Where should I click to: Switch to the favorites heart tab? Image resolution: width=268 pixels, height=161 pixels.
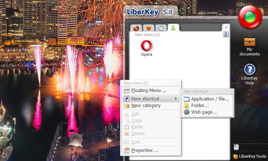(149, 28)
